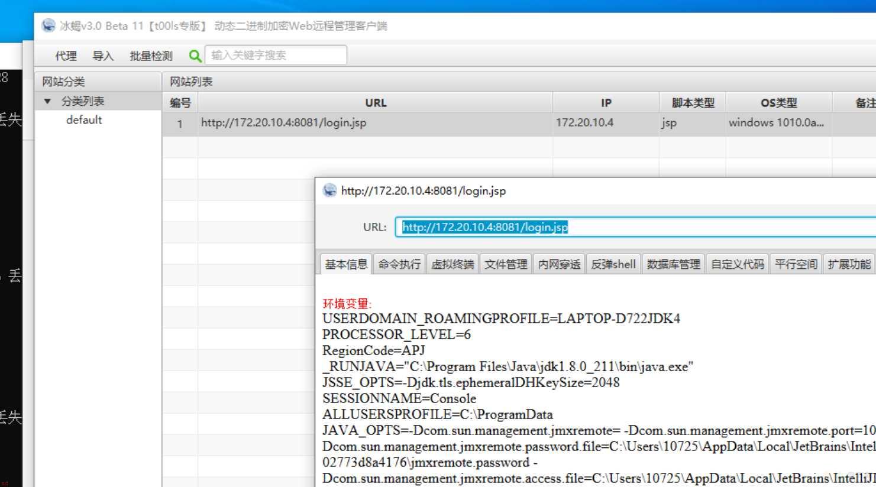
Task: Click the SESSIONNAME=Console line
Action: (x=399, y=399)
